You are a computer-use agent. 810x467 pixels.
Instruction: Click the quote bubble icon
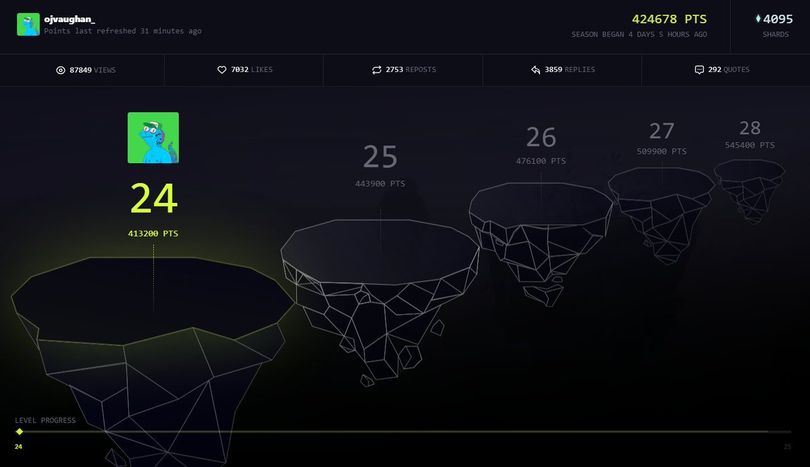[699, 69]
